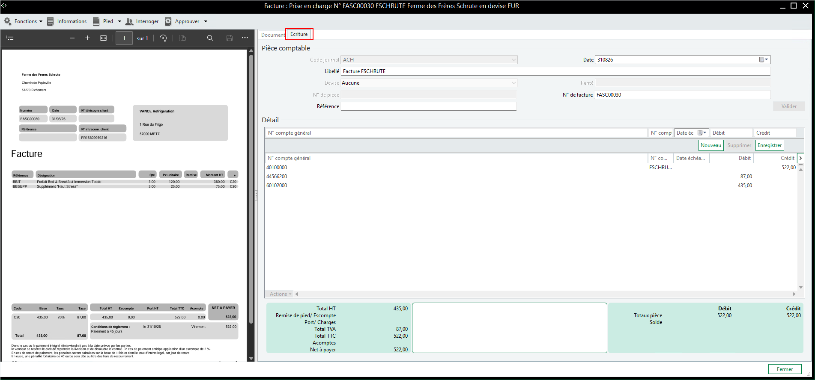The height and width of the screenshot is (380, 815).
Task: Click the Enregistrer button
Action: [x=770, y=145]
